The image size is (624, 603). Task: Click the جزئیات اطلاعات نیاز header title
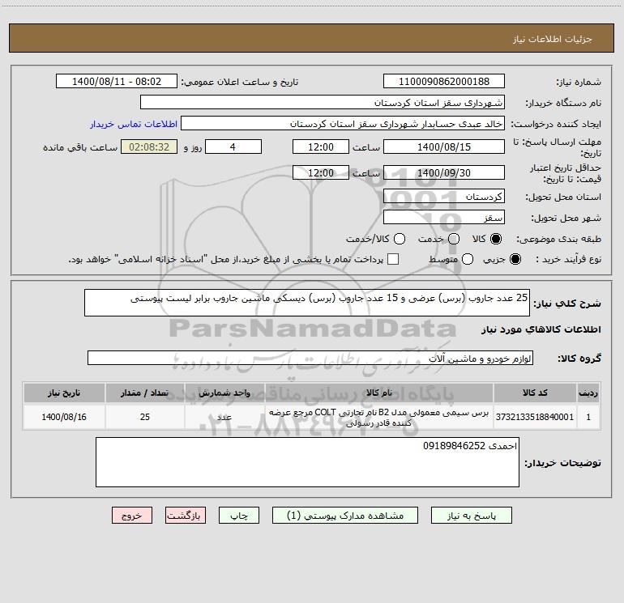pos(553,39)
